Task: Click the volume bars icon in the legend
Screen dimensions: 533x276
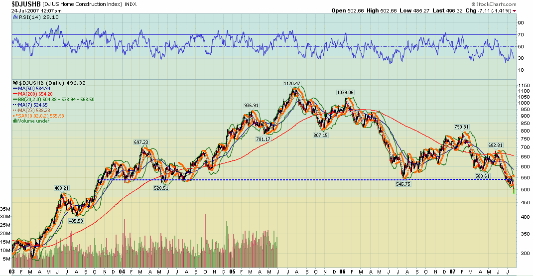Action: point(14,121)
